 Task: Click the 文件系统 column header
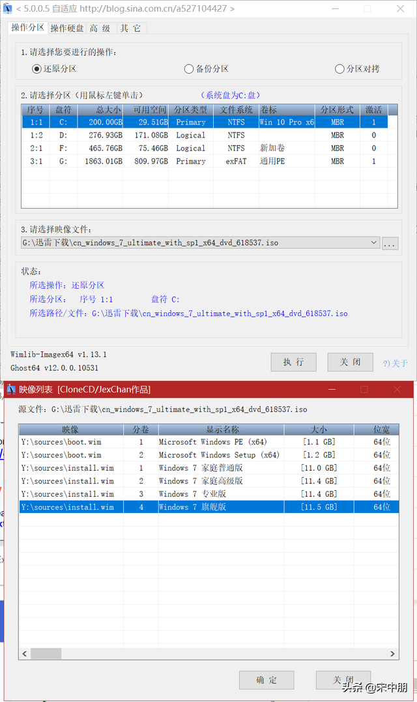click(237, 110)
